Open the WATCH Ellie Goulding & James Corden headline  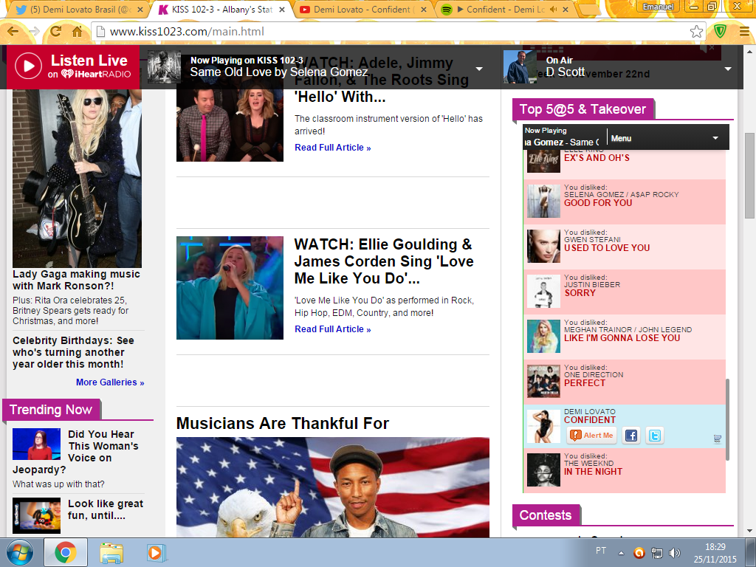coord(384,261)
